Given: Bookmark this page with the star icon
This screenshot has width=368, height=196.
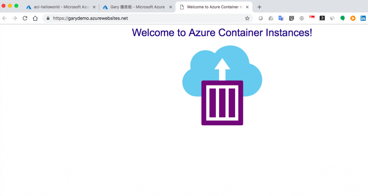Looking at the screenshot, I should point(247,18).
